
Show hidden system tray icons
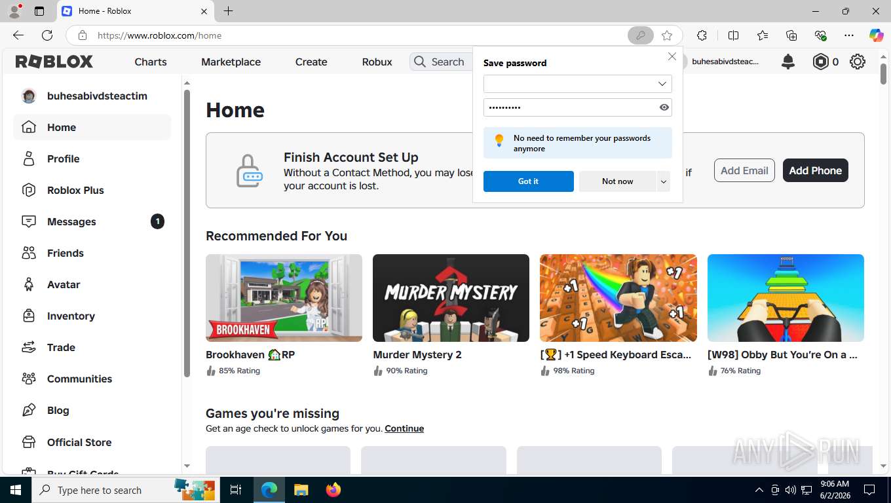click(759, 490)
